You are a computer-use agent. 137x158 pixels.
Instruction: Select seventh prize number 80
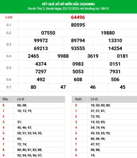(x=33, y=87)
